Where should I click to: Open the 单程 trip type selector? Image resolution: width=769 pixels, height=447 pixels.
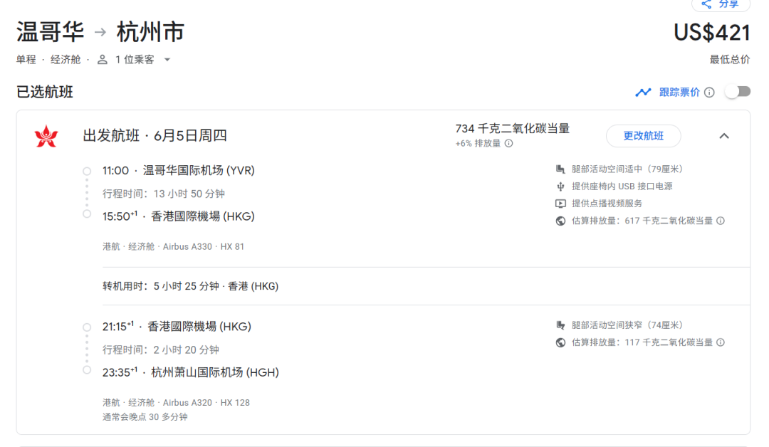(26, 60)
